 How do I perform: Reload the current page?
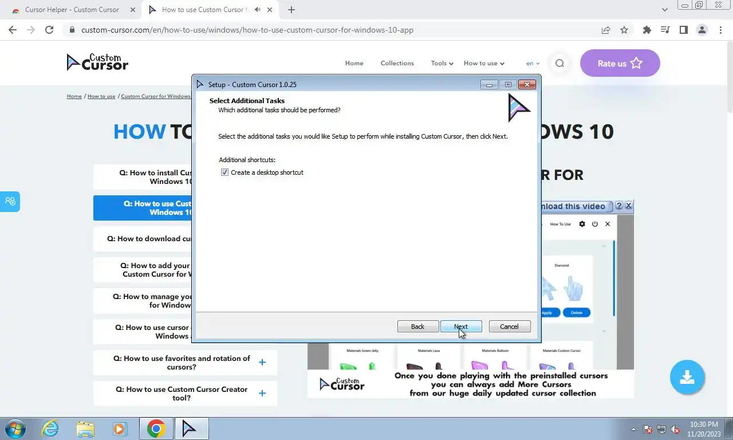tap(49, 30)
